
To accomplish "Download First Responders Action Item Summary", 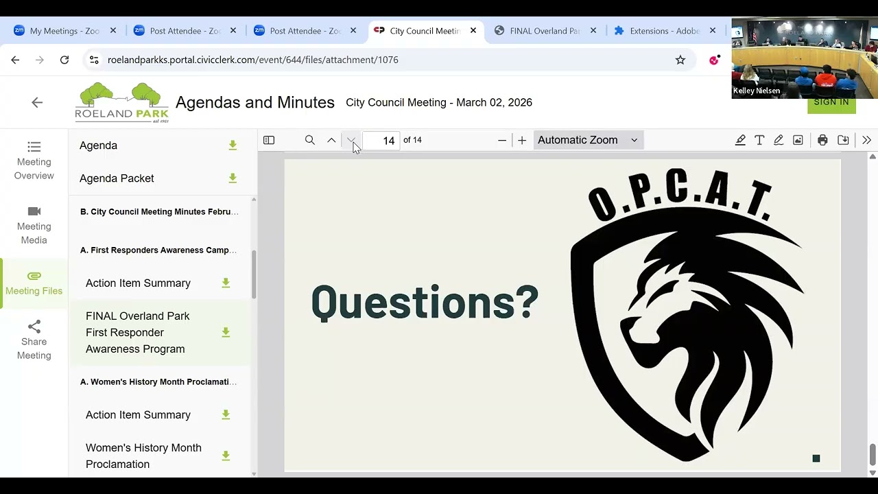I will pyautogui.click(x=226, y=283).
